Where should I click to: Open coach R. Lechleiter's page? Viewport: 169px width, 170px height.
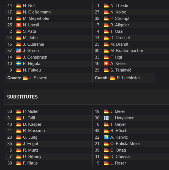pyautogui.click(x=128, y=78)
